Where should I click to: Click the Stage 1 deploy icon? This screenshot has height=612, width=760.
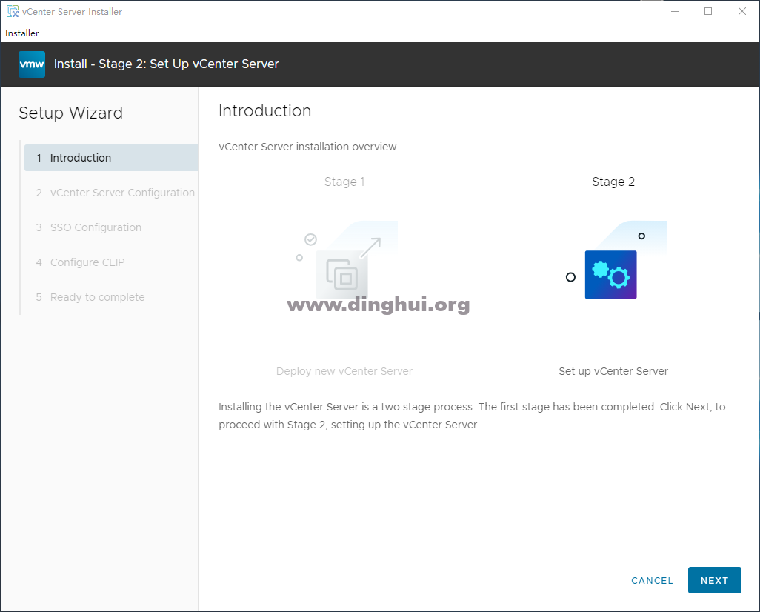(342, 274)
